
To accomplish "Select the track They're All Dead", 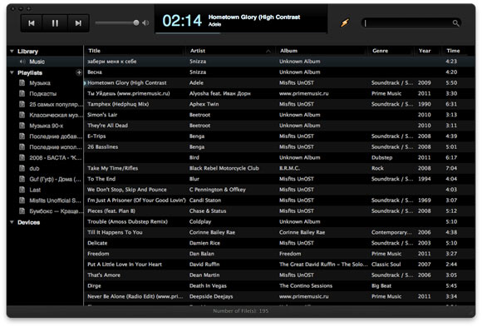I will [x=279, y=126].
